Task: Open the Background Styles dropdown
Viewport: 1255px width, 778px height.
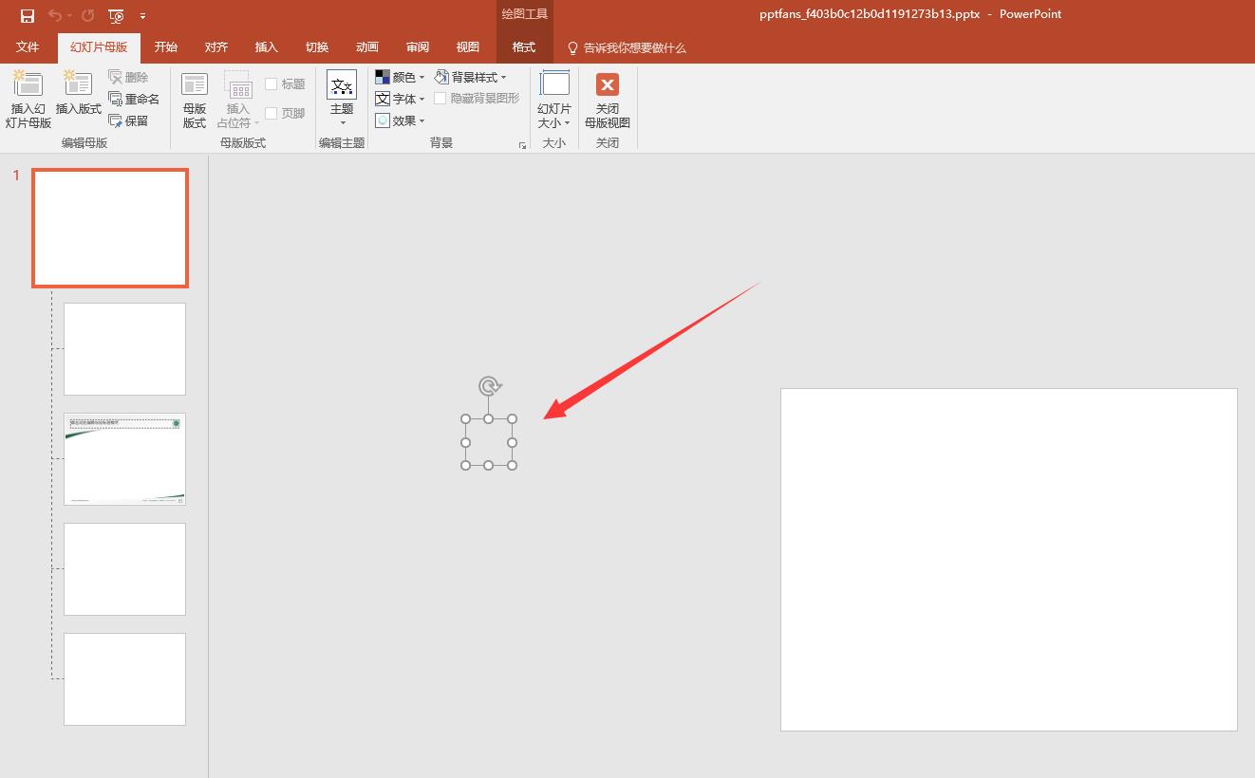Action: point(471,77)
